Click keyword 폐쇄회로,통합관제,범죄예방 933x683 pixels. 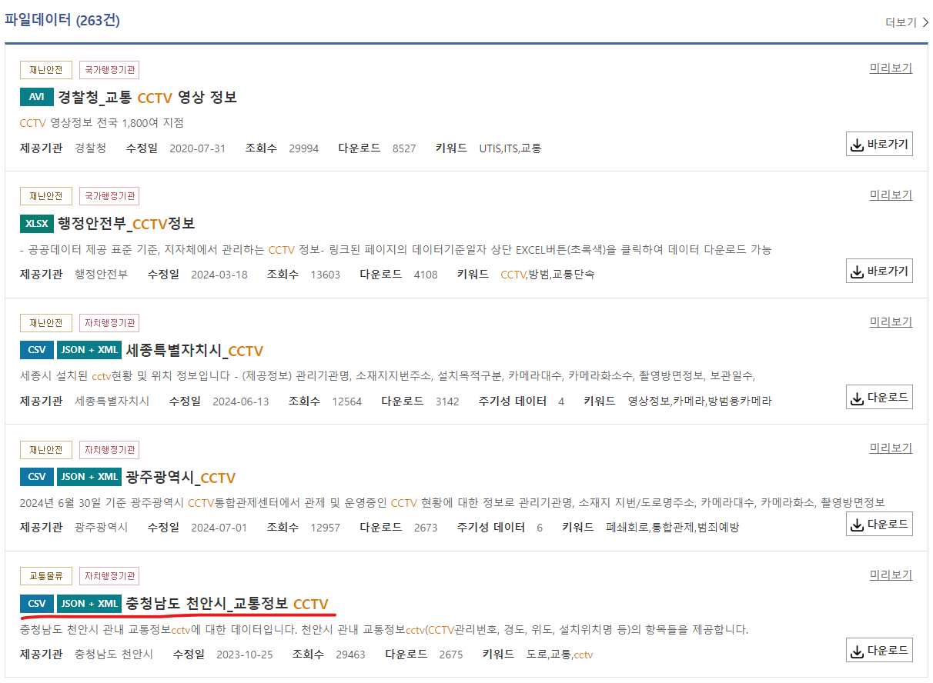[672, 528]
